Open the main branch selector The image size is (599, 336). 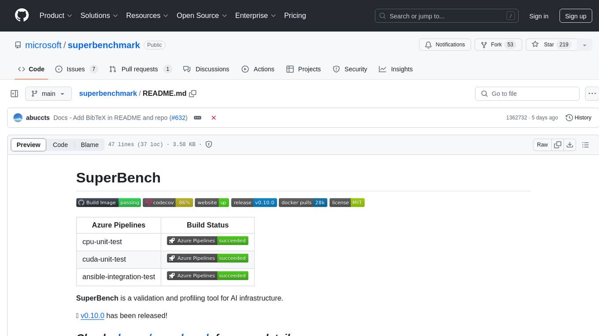click(48, 94)
